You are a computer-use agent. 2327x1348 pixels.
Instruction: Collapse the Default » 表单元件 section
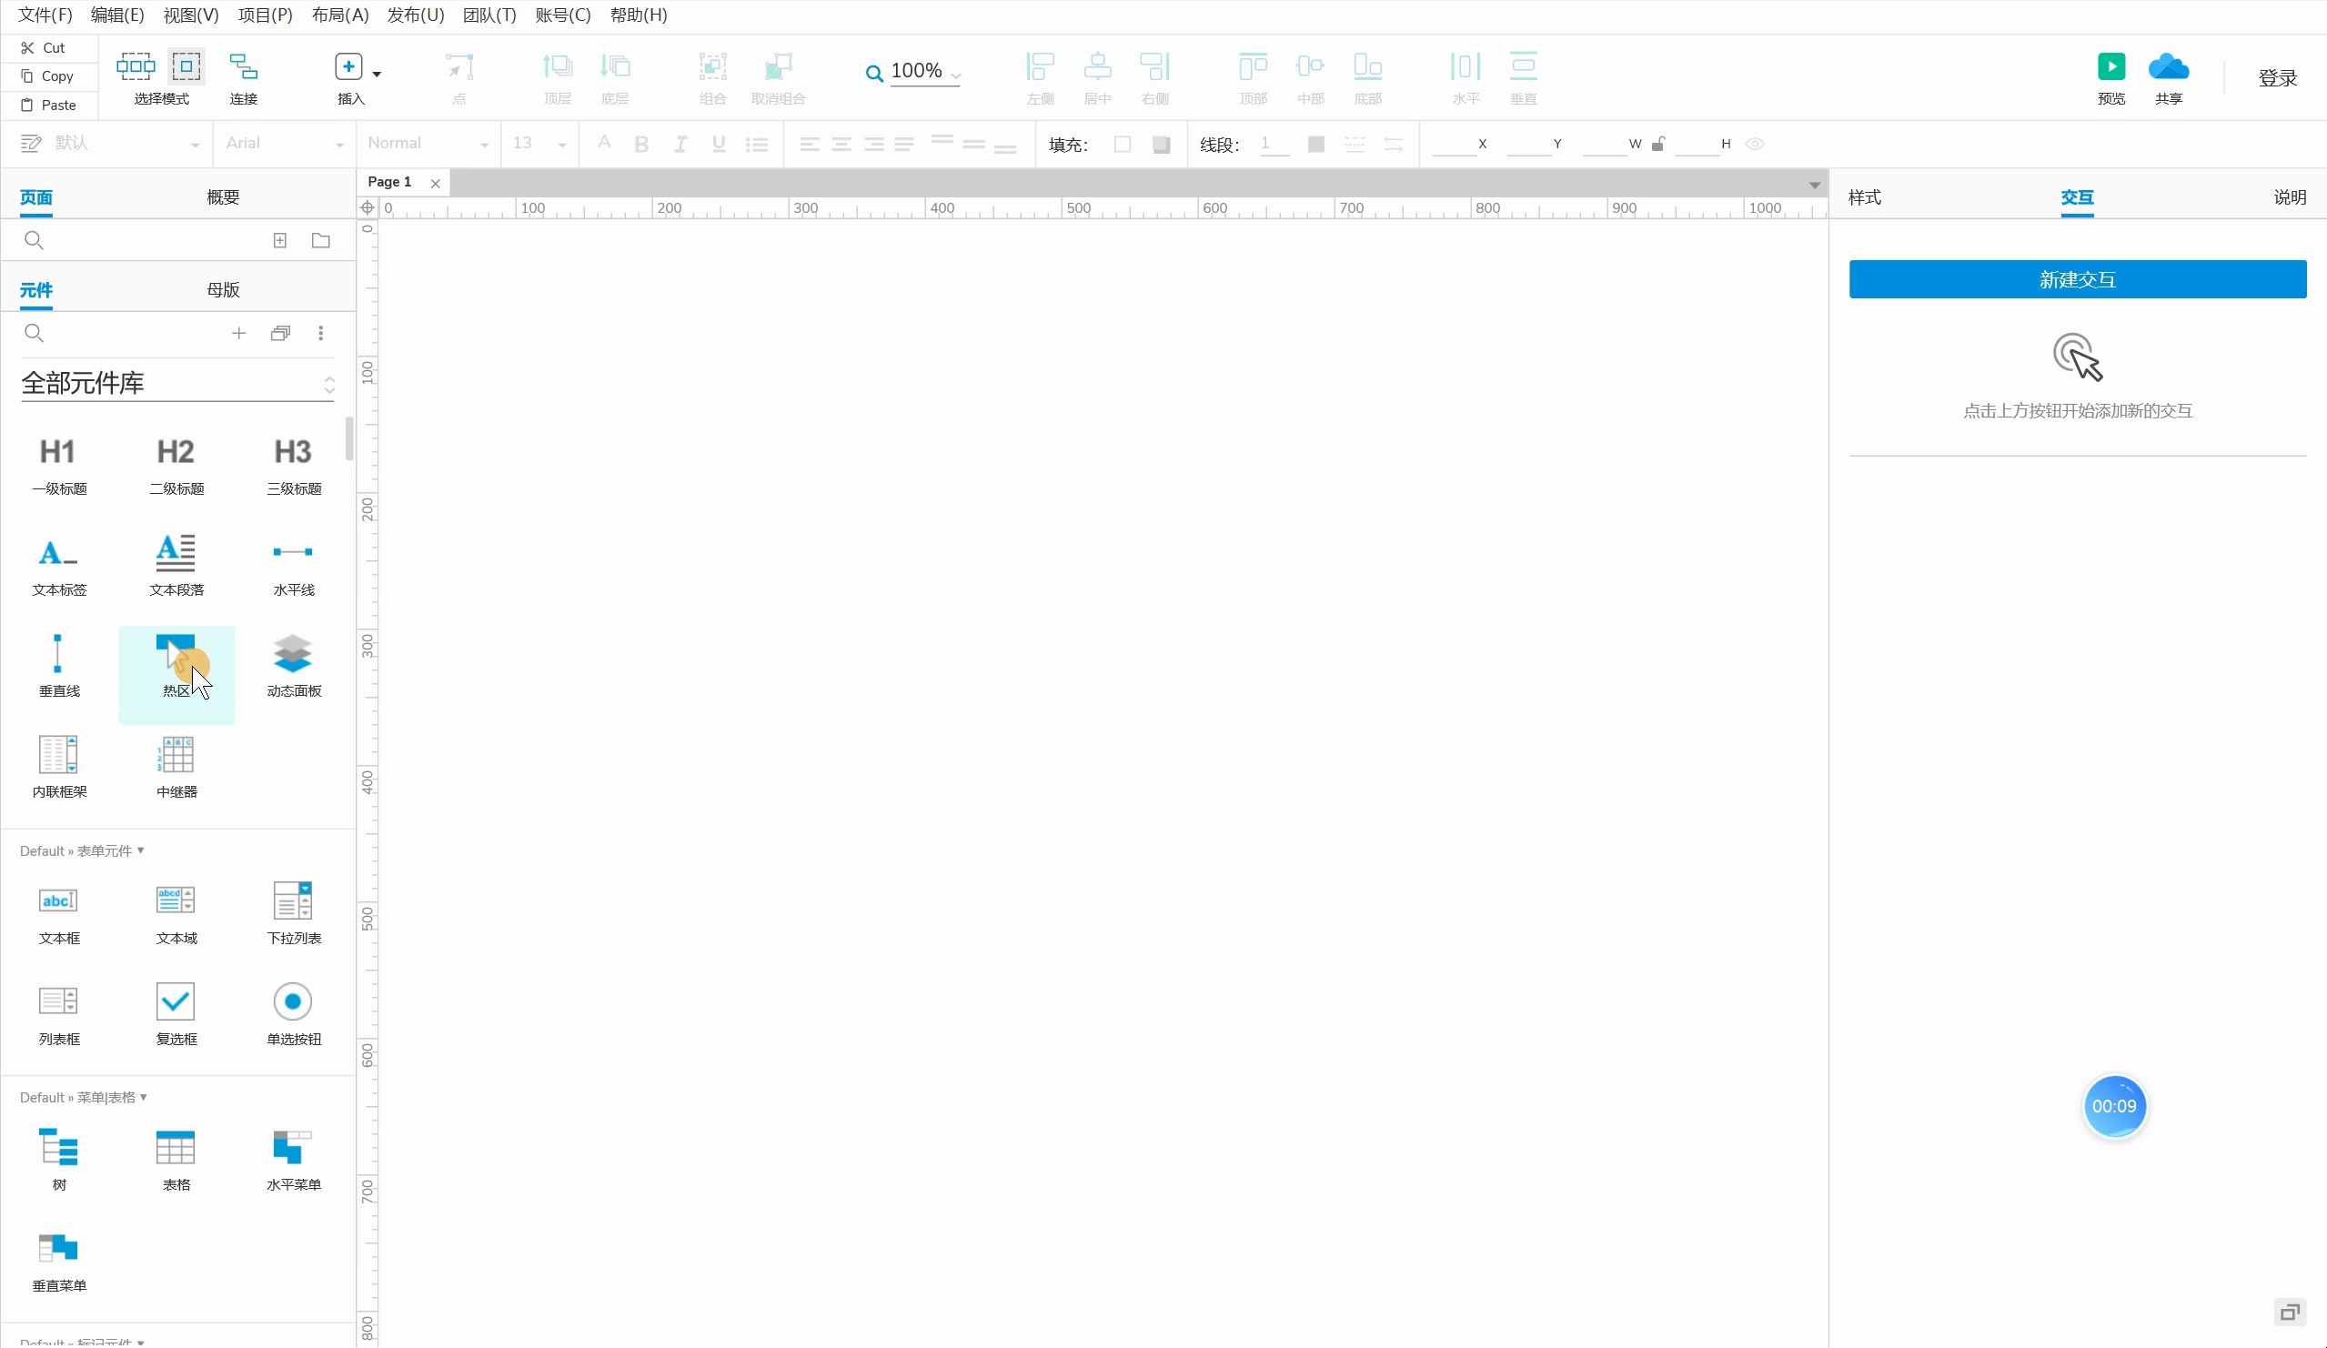81,851
